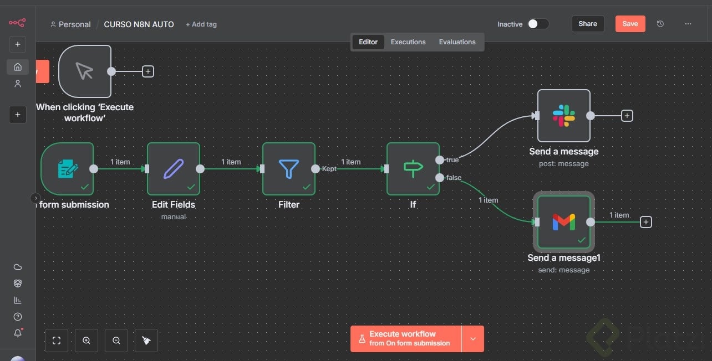Open the Home overview sidebar icon
The height and width of the screenshot is (361, 712).
tap(18, 67)
